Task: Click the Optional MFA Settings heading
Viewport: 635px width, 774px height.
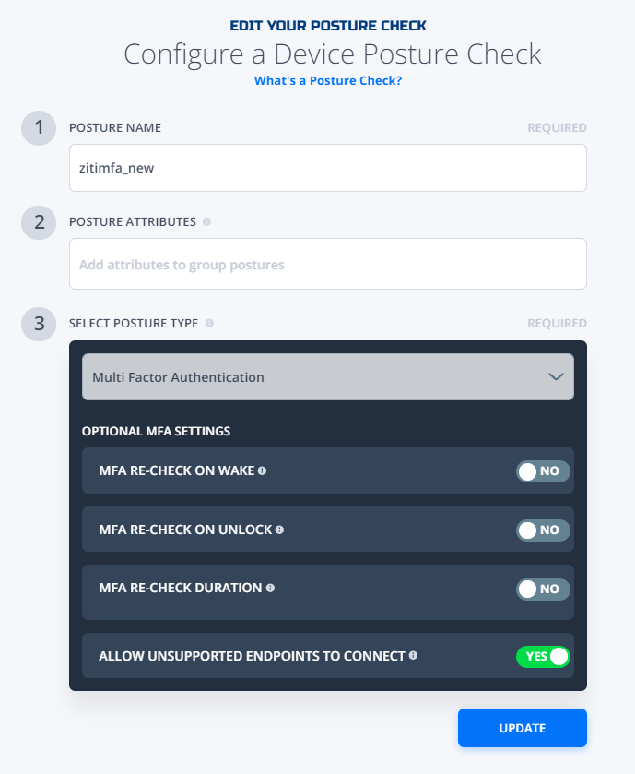Action: click(156, 432)
